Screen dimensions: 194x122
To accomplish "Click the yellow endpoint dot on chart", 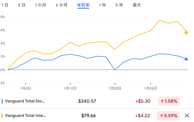I will click(x=186, y=33).
